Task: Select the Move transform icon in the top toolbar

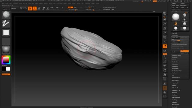Action: coord(39,8)
